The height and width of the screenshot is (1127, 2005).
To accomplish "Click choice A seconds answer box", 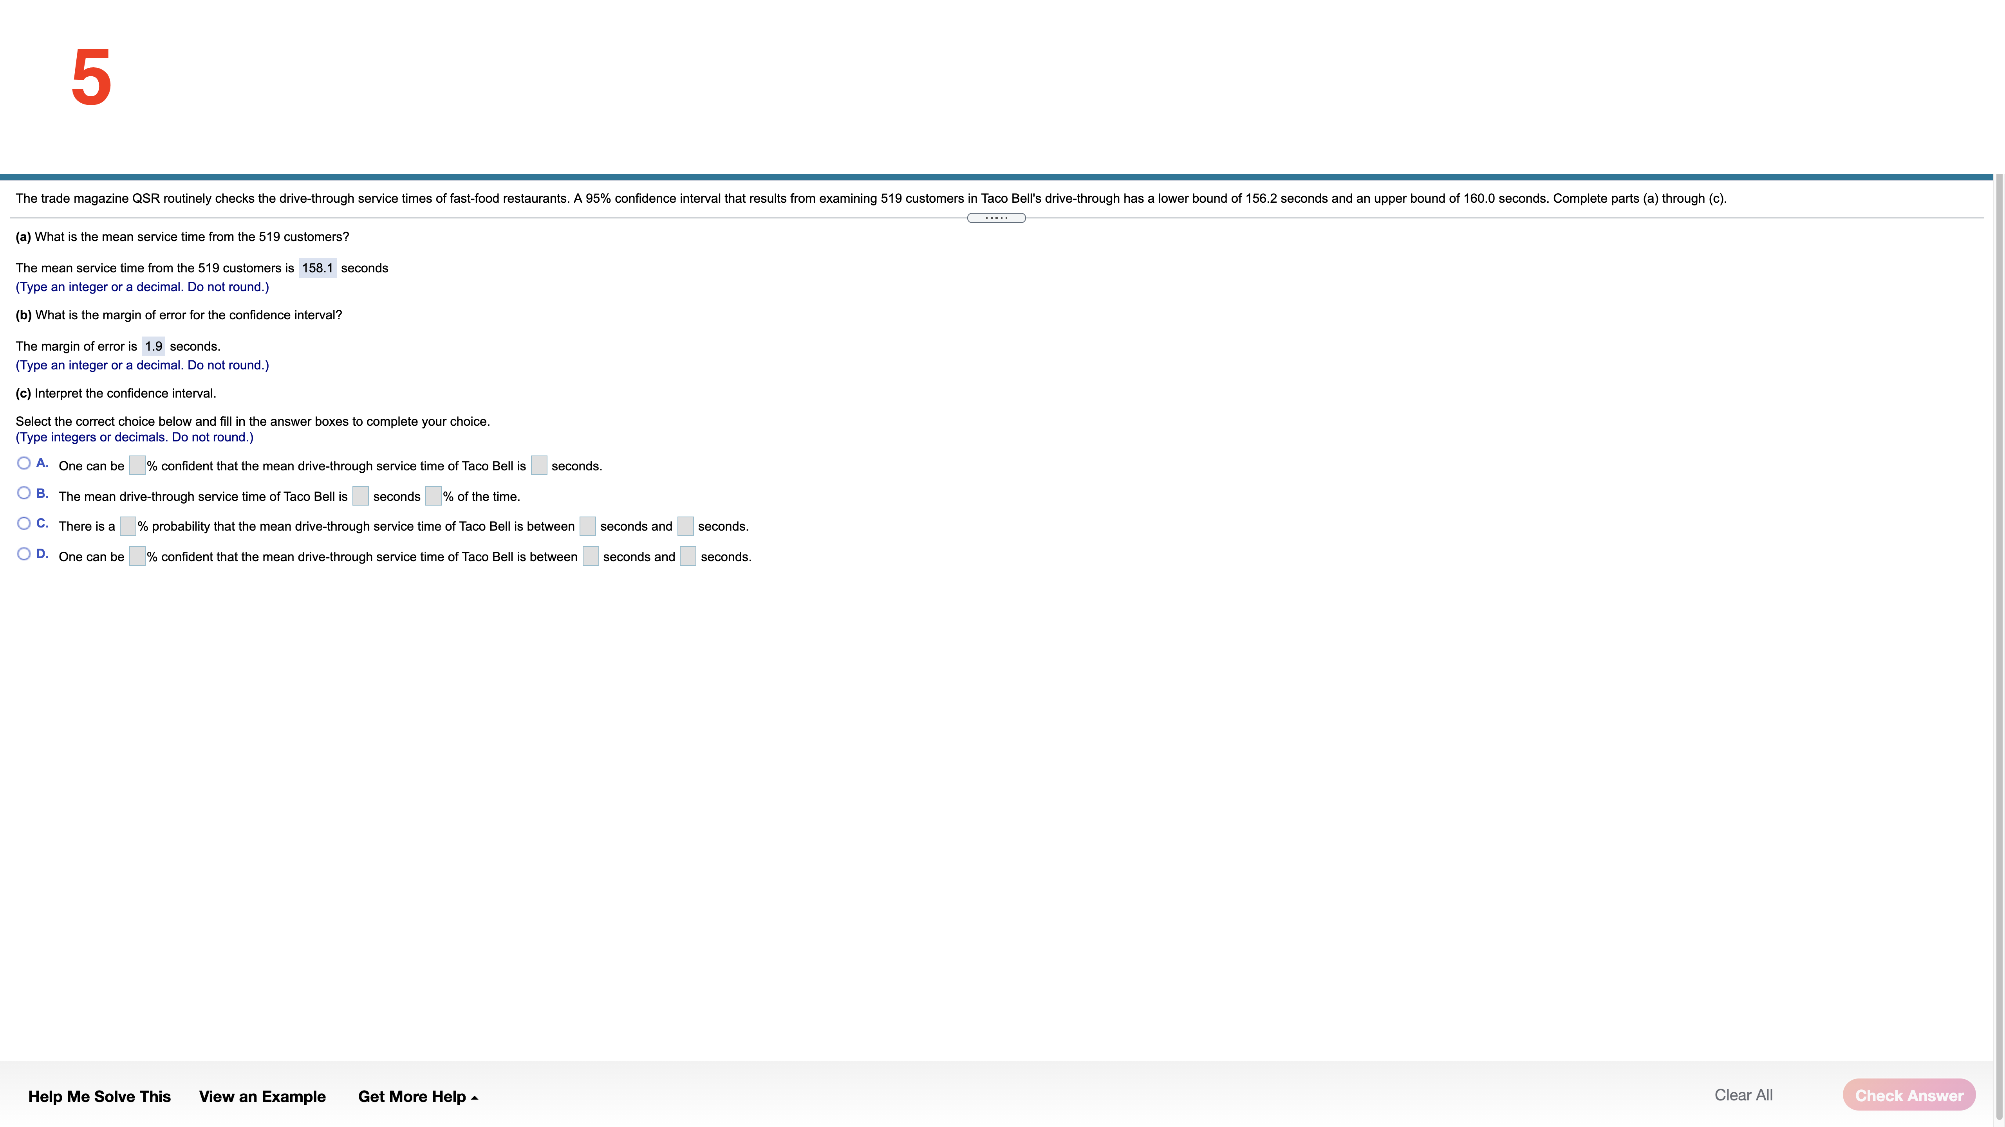I will [538, 466].
